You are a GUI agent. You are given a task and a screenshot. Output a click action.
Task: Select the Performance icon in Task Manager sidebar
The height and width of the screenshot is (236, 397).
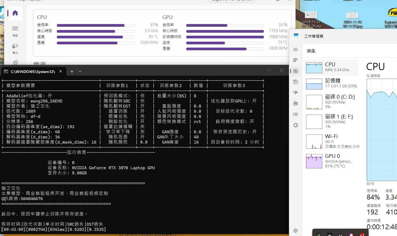296,71
